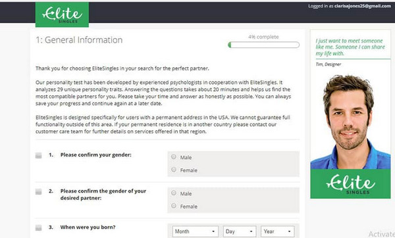
Task: Click the question 3 status box icon
Action: click(x=39, y=227)
